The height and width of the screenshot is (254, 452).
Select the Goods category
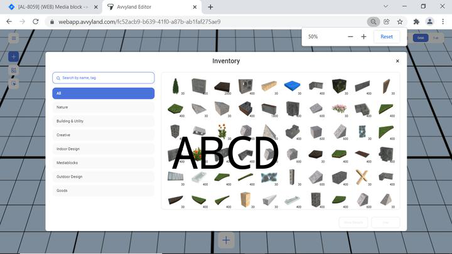[103, 191]
